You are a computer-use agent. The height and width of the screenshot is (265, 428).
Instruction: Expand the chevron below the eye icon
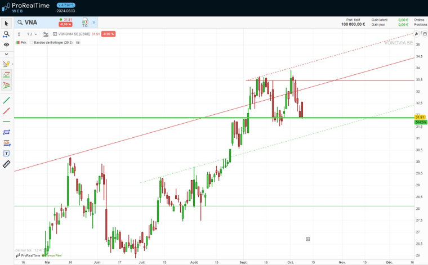[x=6, y=54]
